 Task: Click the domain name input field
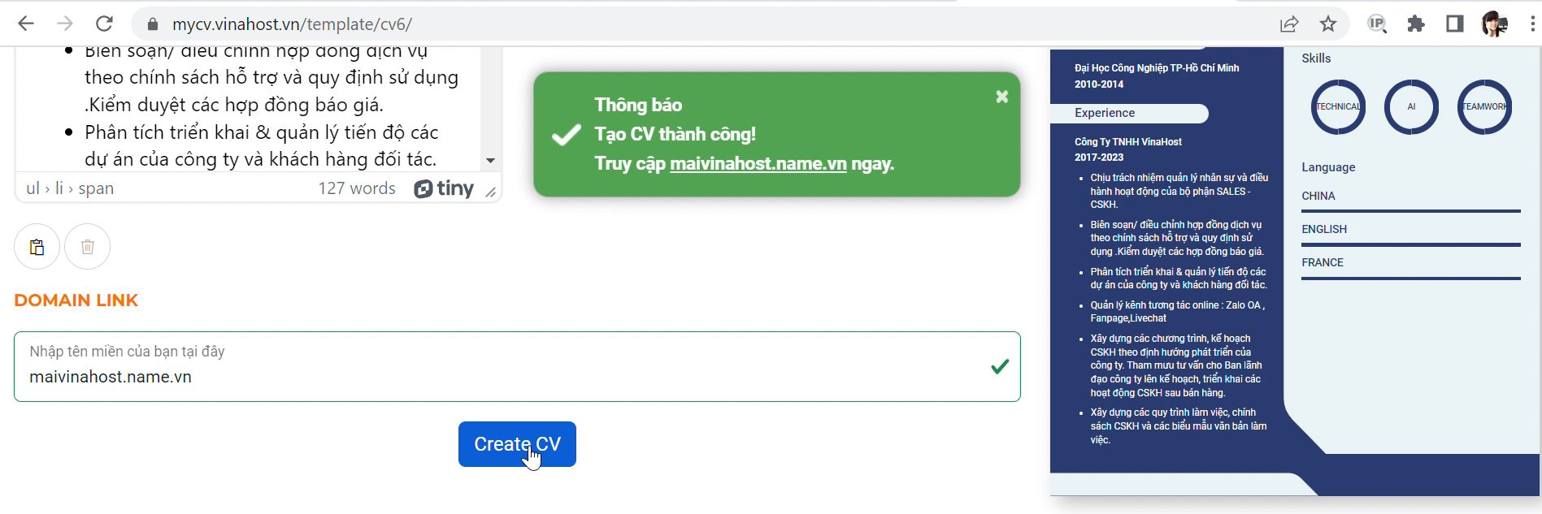coord(504,376)
